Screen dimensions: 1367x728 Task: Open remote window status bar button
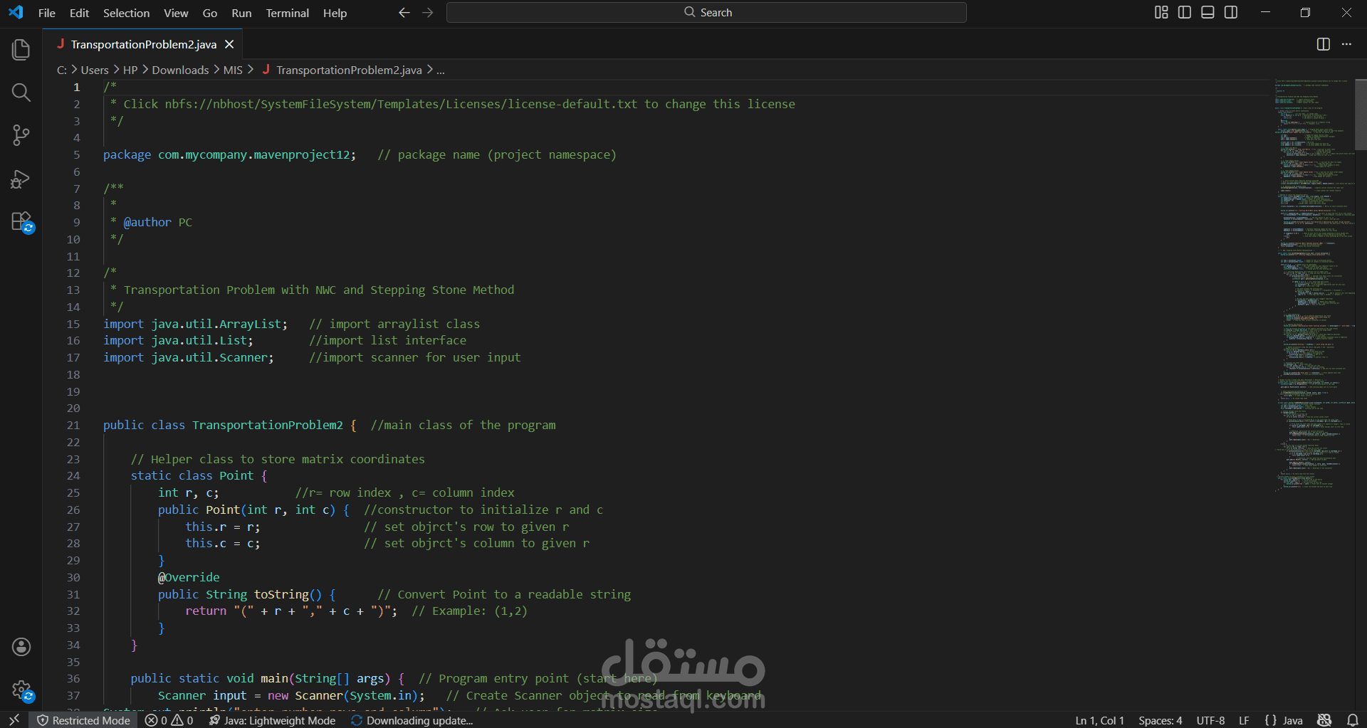14,720
